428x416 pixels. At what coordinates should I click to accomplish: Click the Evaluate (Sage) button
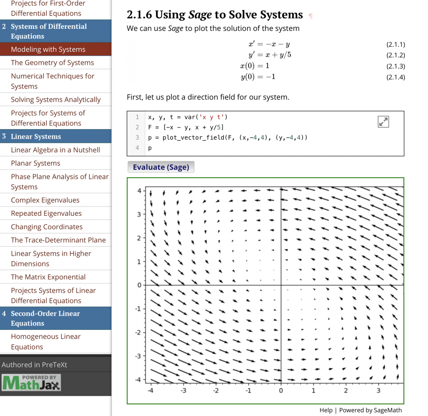pos(161,167)
